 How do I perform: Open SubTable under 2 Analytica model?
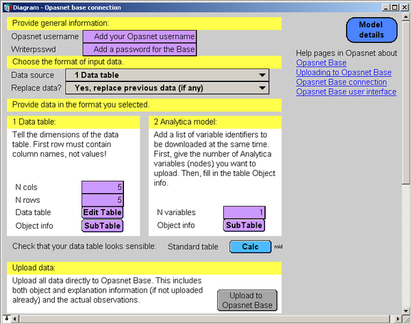244,225
